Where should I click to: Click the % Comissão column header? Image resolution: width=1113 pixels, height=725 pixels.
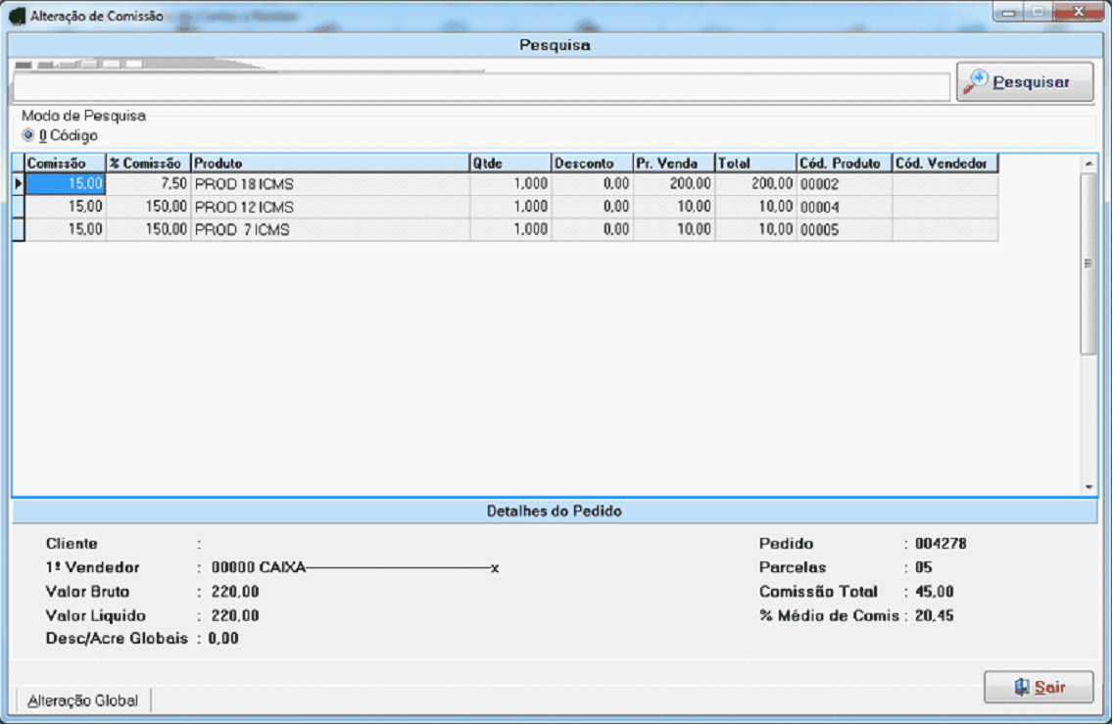click(x=147, y=164)
